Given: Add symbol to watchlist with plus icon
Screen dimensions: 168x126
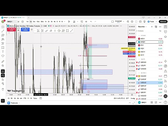Looking at the screenshot, I should [152, 27].
